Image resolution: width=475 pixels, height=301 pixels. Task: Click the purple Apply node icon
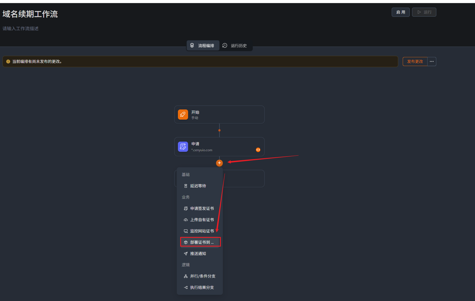(183, 147)
